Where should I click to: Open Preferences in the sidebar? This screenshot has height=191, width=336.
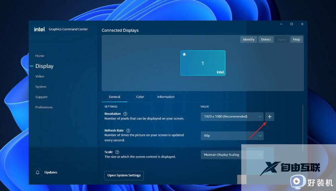tap(44, 107)
